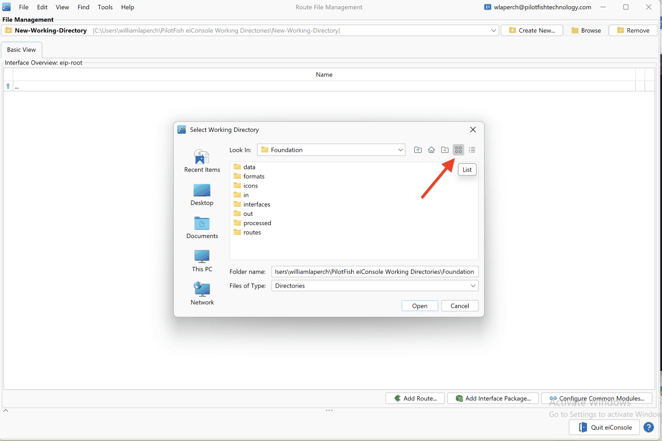
Task: Select the data folder
Action: pyautogui.click(x=245, y=167)
